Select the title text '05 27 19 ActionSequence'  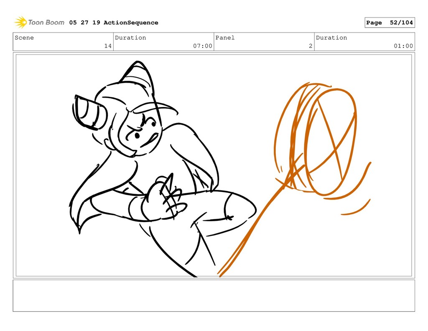coord(114,23)
